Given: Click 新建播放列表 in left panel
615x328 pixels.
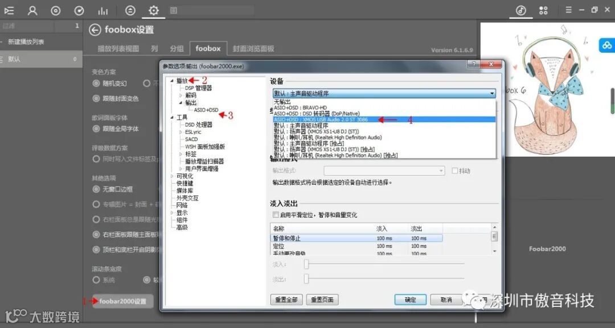Looking at the screenshot, I should tap(26, 42).
